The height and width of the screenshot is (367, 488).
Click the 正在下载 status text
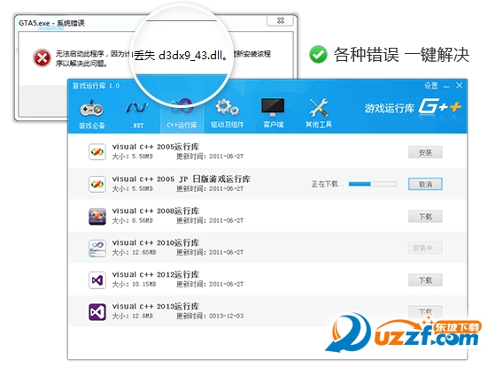point(328,184)
